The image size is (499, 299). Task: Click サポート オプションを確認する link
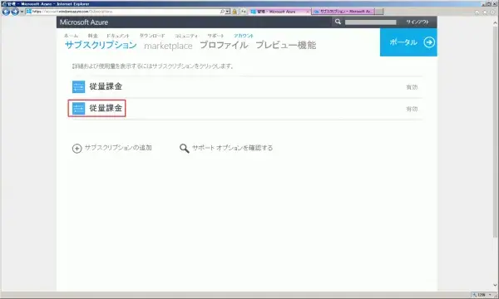(232, 148)
